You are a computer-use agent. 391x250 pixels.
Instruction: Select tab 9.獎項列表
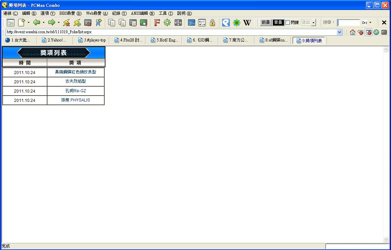[309, 40]
